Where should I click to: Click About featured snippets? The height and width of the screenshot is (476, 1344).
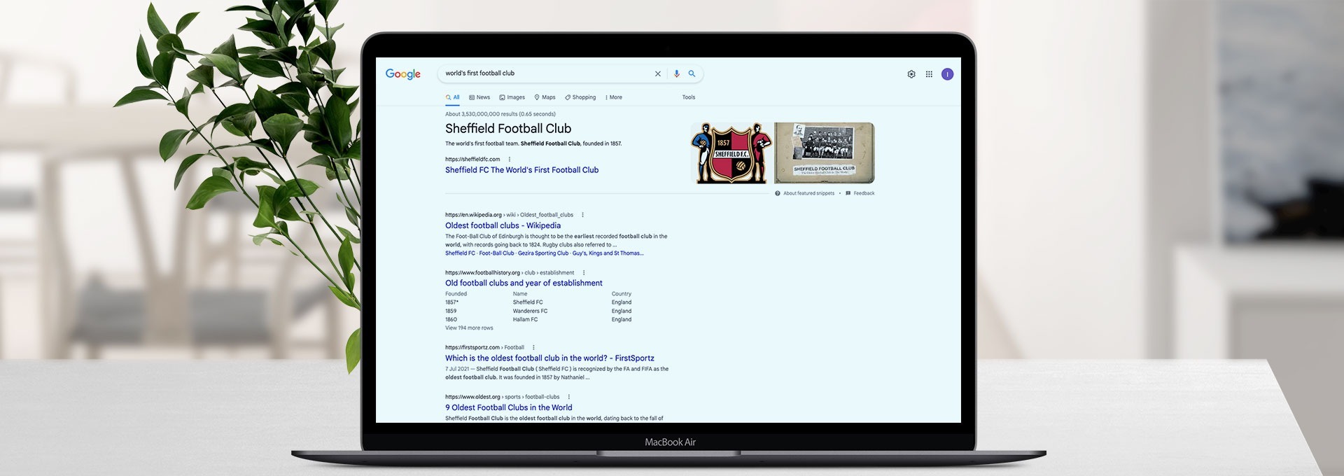pos(808,193)
